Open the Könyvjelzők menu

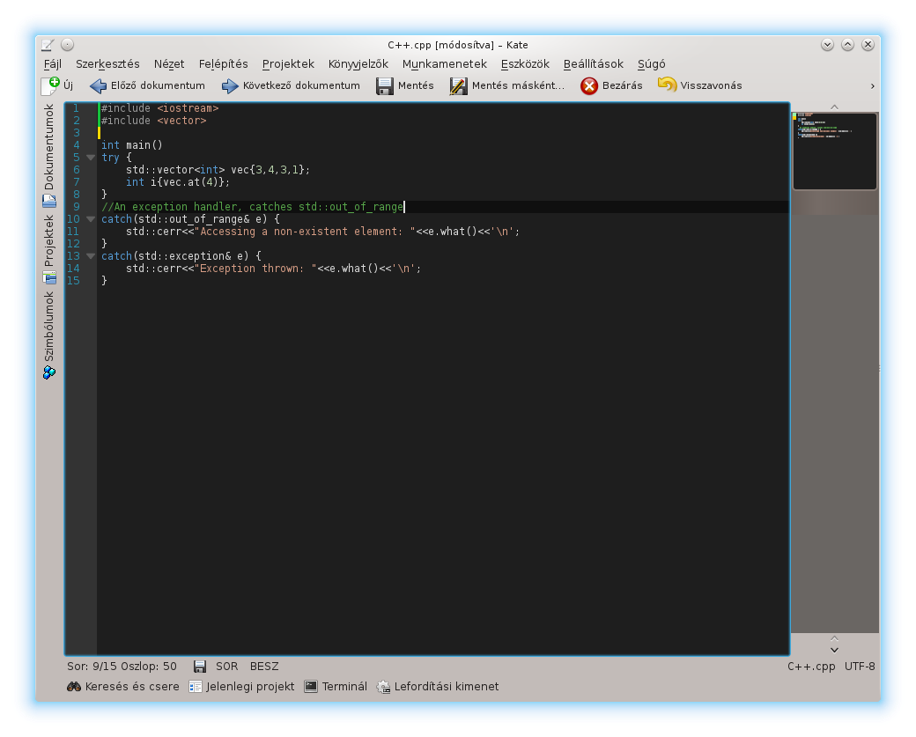(358, 63)
